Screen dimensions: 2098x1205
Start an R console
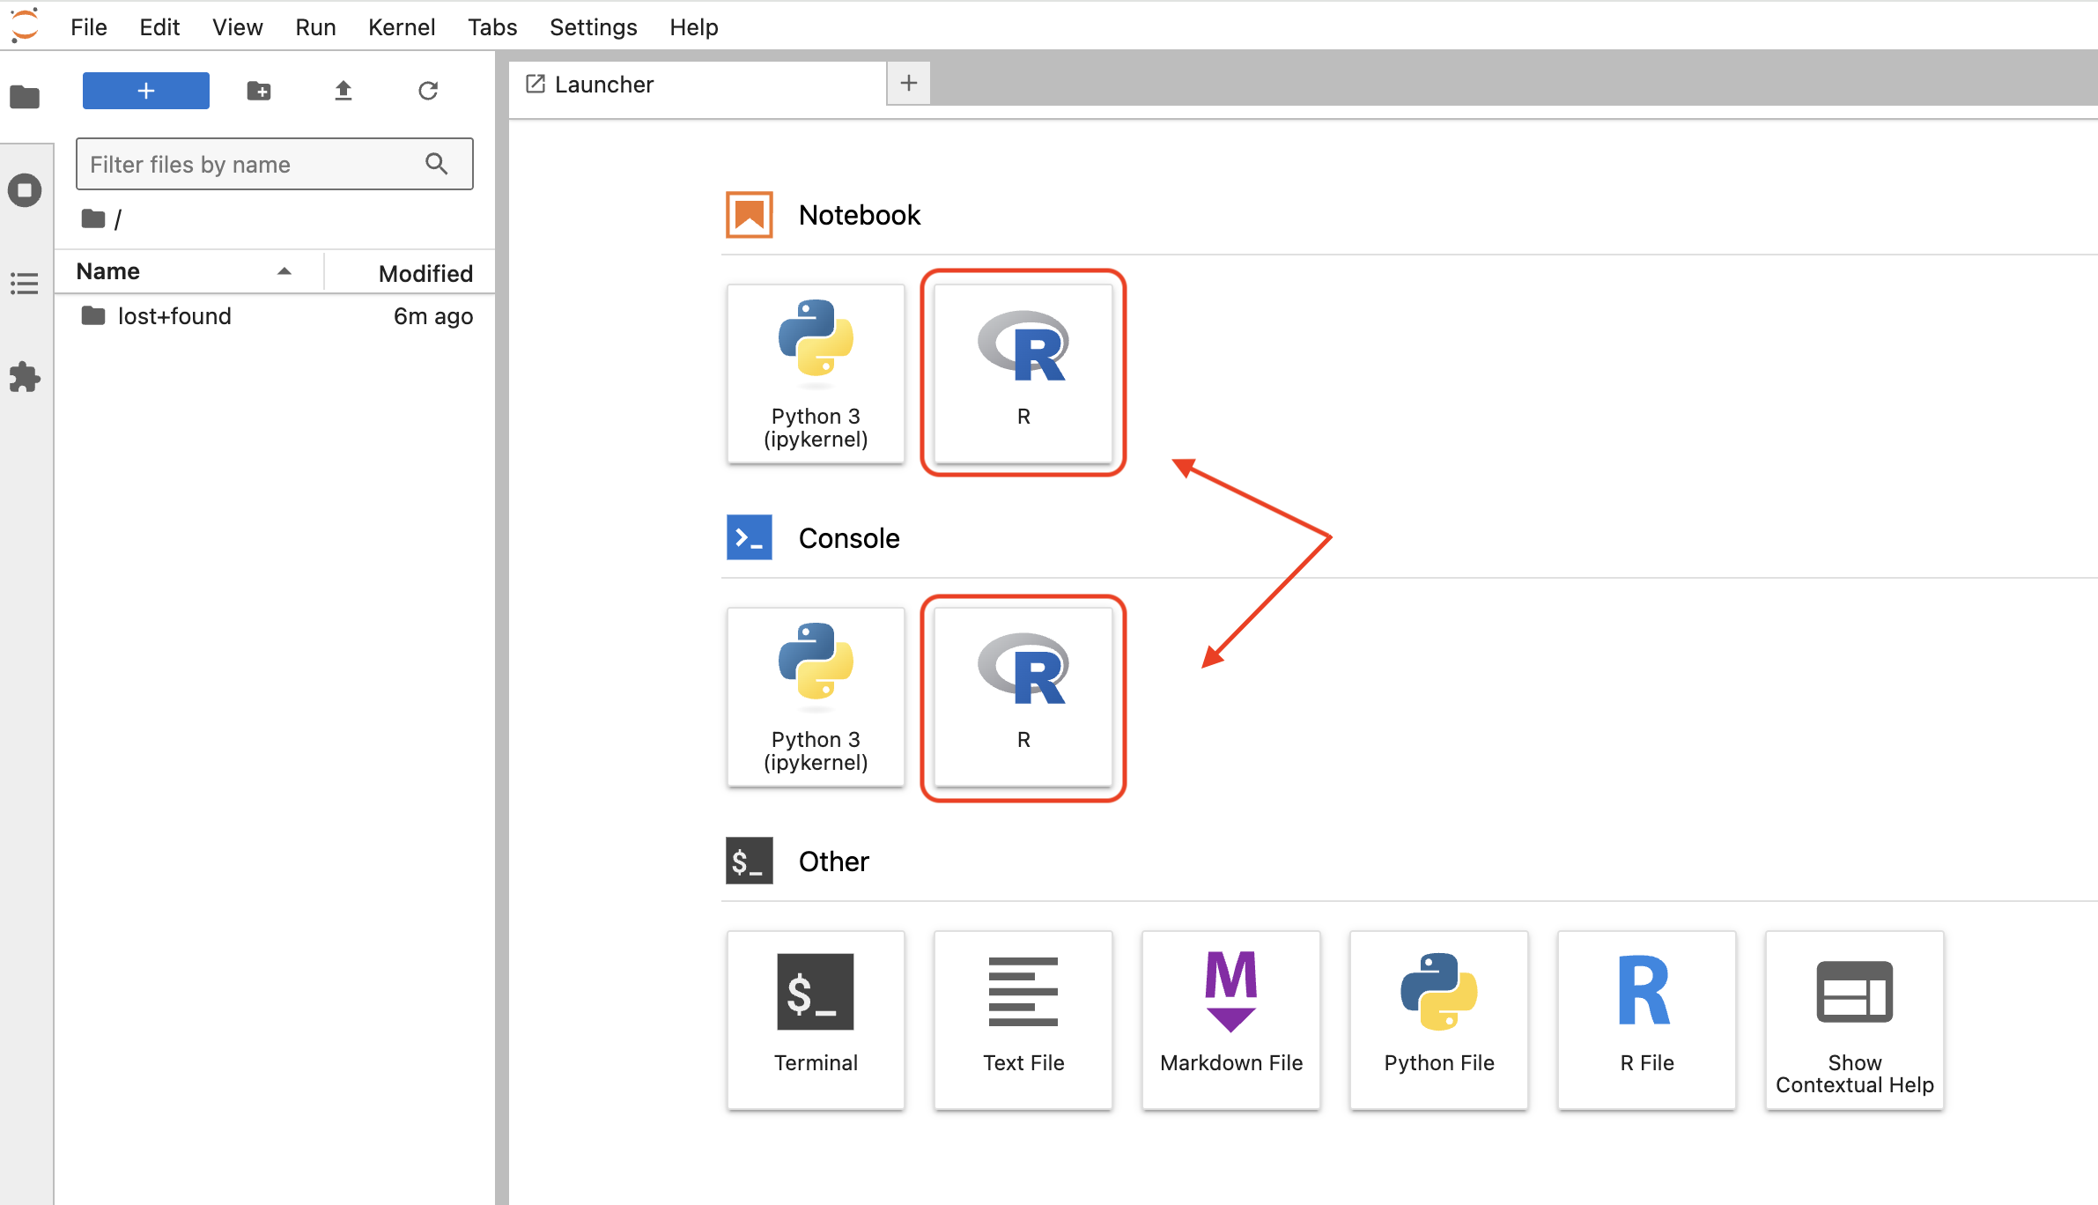tap(1023, 697)
